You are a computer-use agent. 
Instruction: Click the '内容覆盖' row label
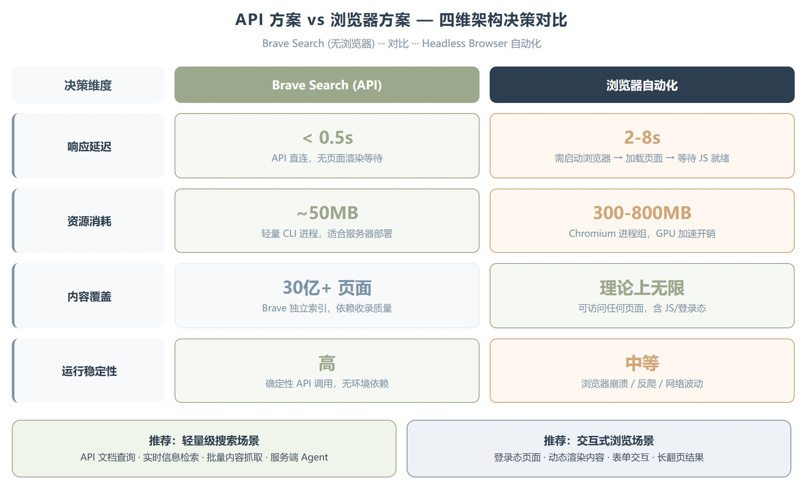pos(88,296)
